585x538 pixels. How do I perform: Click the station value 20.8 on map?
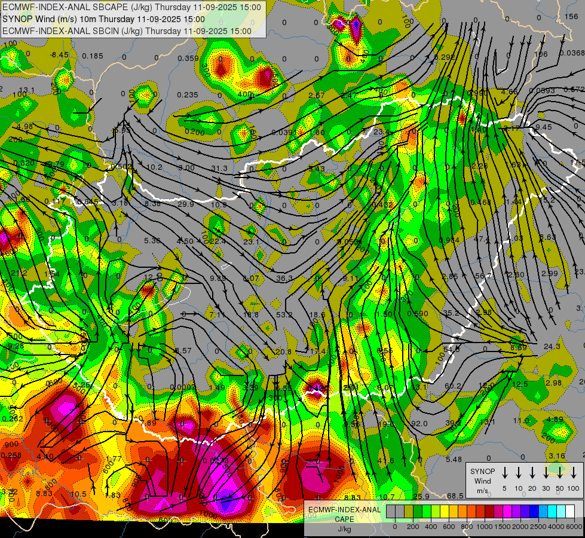tap(284, 351)
